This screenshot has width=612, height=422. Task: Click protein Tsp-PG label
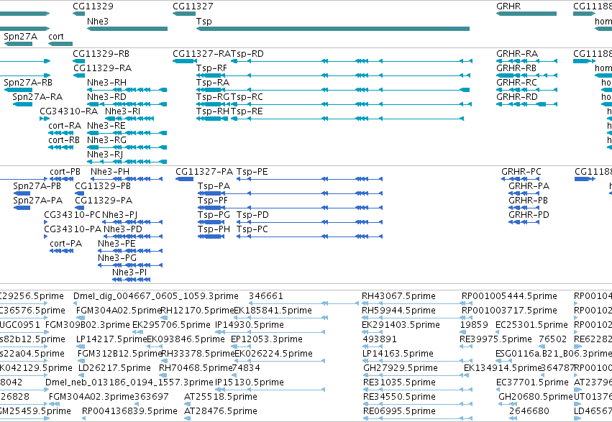point(214,215)
